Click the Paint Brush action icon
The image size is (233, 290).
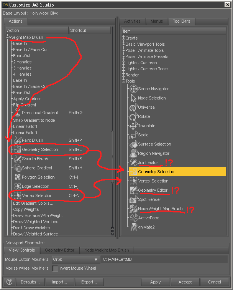[x=17, y=140]
